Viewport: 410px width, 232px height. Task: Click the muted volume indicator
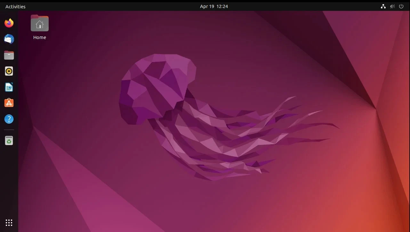click(392, 6)
